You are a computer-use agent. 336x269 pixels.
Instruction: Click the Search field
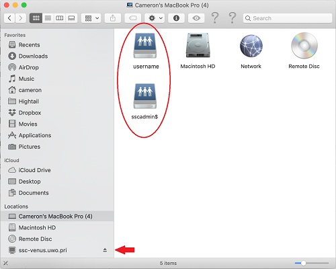tap(288, 18)
